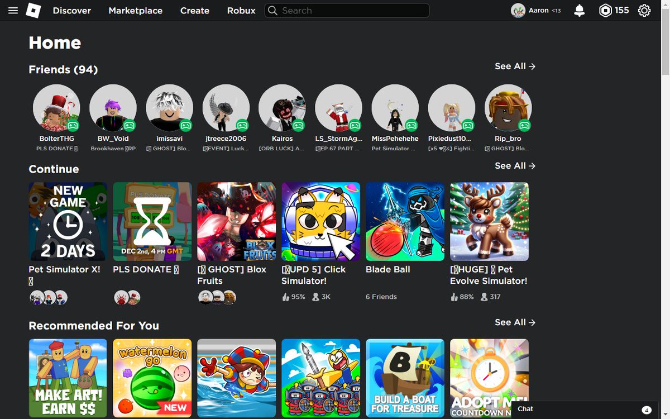This screenshot has height=419, width=670.
Task: Focus the Search input field
Action: pyautogui.click(x=347, y=11)
